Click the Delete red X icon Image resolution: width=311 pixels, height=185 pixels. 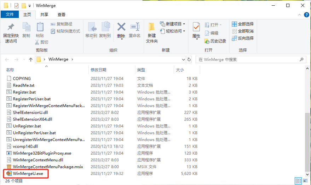[x=121, y=27]
